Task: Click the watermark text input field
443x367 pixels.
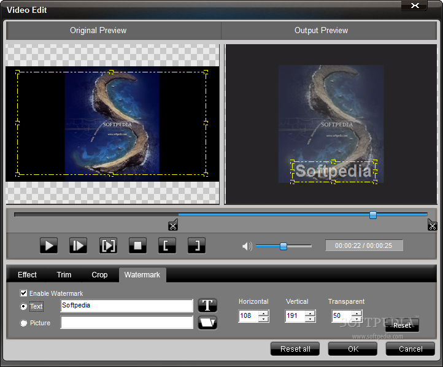Action: (x=126, y=306)
